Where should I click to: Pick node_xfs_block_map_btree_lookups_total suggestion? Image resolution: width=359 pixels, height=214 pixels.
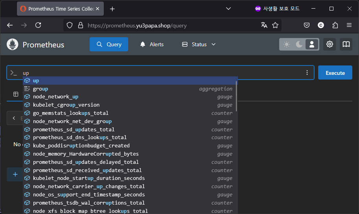[x=130, y=211]
